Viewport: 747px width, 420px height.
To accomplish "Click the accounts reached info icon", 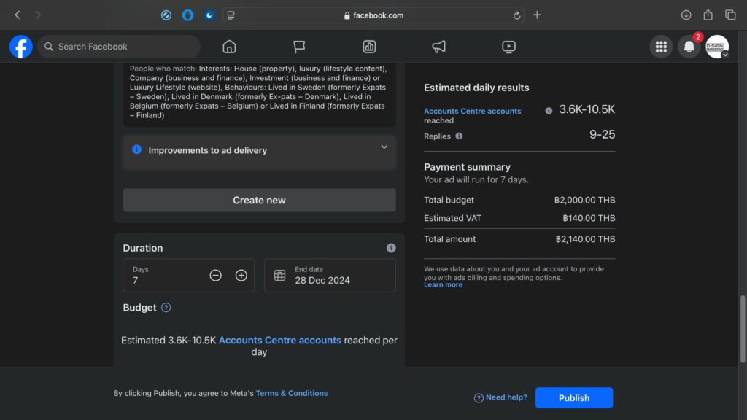I will pyautogui.click(x=549, y=111).
